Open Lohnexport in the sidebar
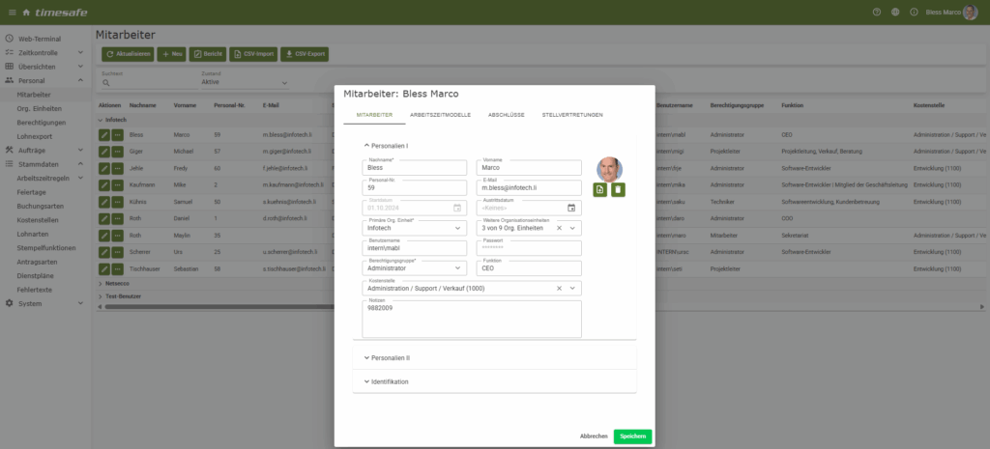 pos(34,136)
